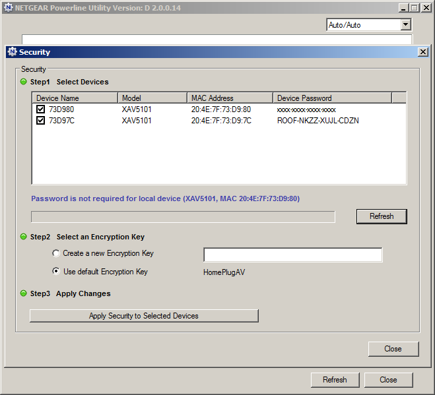Select Use default Encryption Key option
The height and width of the screenshot is (395, 435).
pyautogui.click(x=56, y=271)
